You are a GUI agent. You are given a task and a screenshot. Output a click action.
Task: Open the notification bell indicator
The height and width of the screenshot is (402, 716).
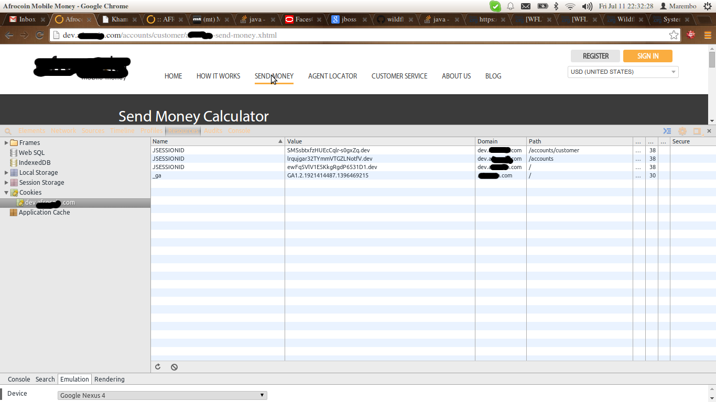[510, 6]
